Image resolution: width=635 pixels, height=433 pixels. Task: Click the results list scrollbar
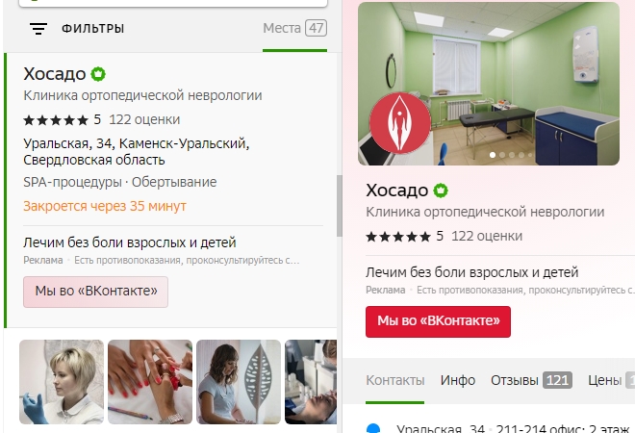(339, 206)
